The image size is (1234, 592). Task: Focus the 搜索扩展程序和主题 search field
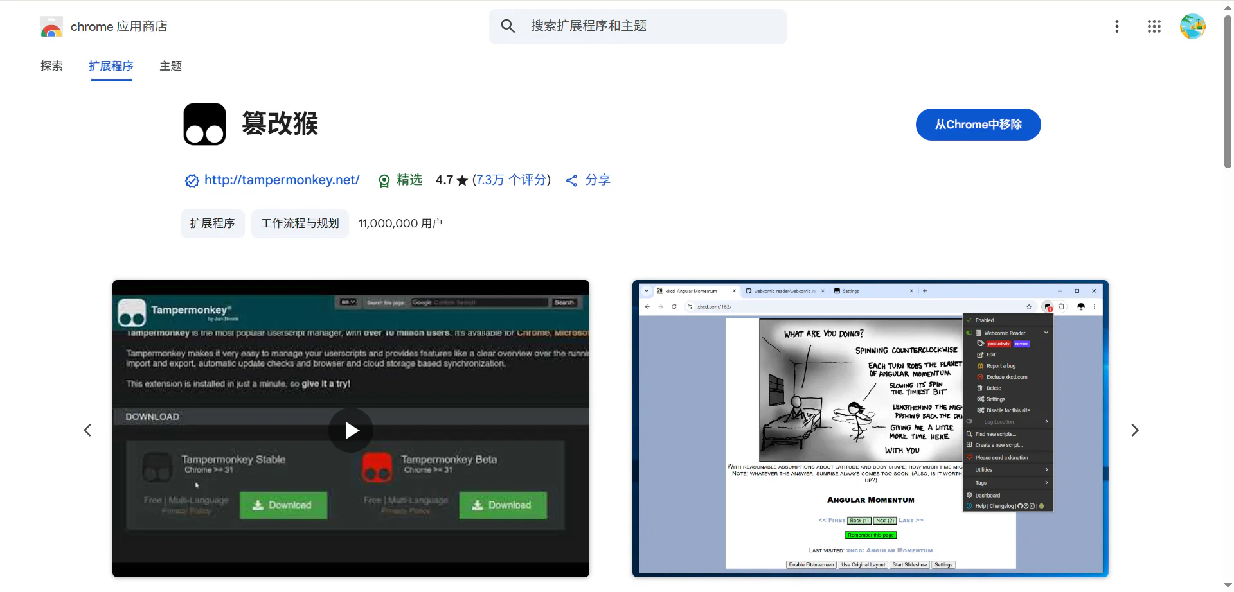pos(649,26)
